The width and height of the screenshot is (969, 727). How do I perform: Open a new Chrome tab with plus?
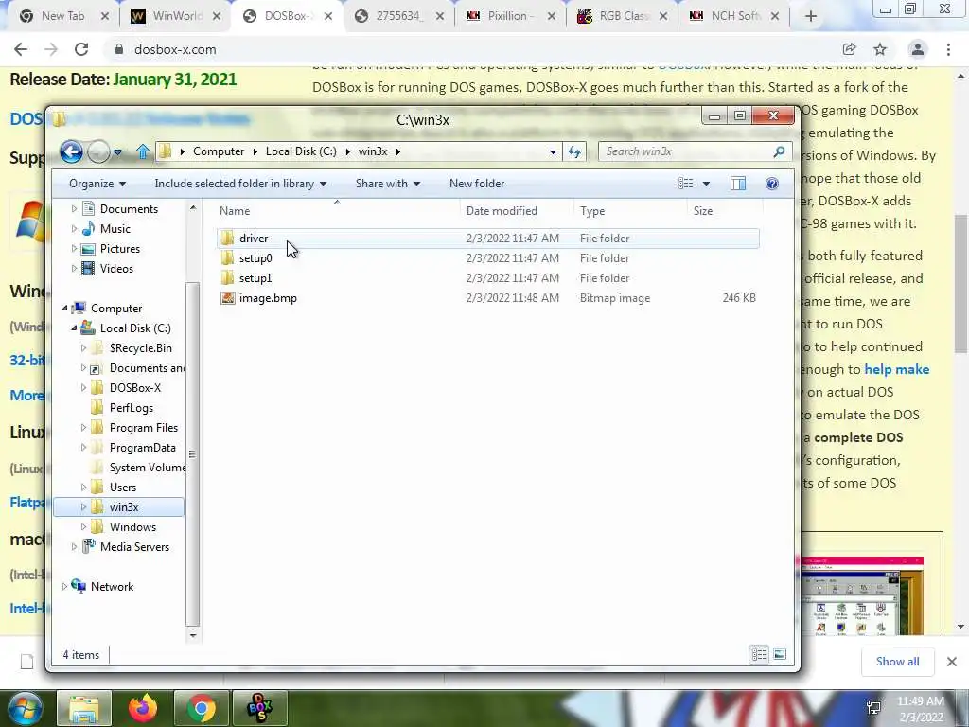point(811,16)
